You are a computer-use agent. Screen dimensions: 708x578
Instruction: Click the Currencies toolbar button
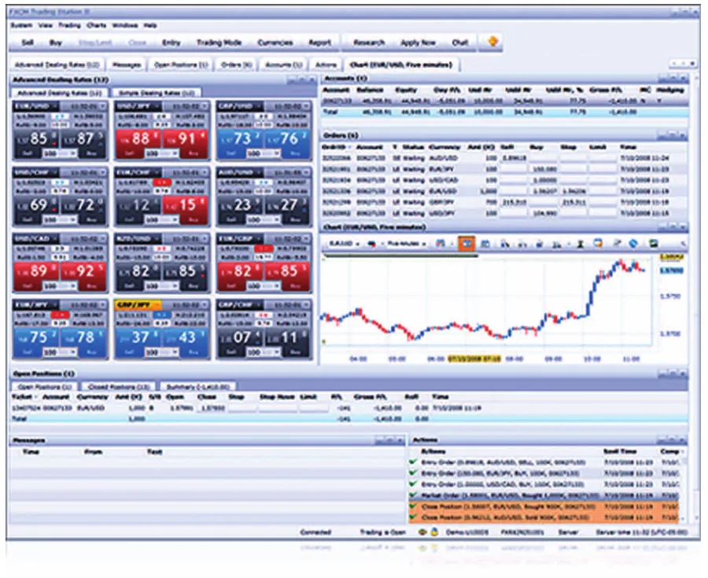pyautogui.click(x=275, y=42)
